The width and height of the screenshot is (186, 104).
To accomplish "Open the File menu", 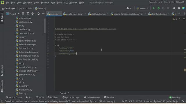I will tap(8, 3).
